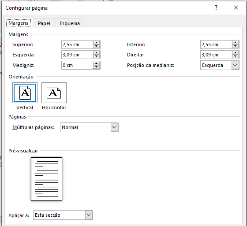This screenshot has width=247, height=226.
Task: Click the page preview thumbnail
Action: pyautogui.click(x=46, y=179)
